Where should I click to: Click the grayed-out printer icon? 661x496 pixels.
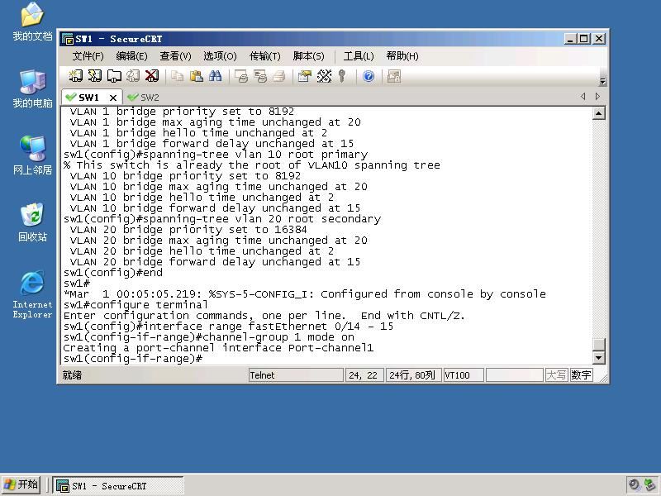(279, 76)
